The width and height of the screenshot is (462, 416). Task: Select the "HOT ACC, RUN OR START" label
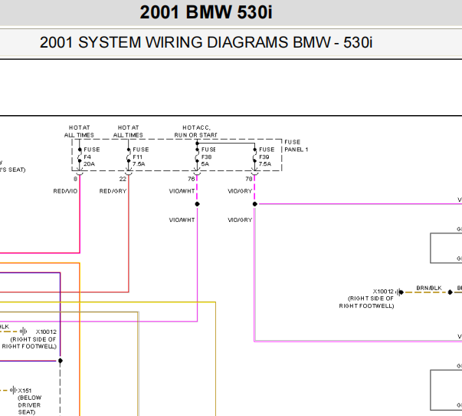[195, 131]
